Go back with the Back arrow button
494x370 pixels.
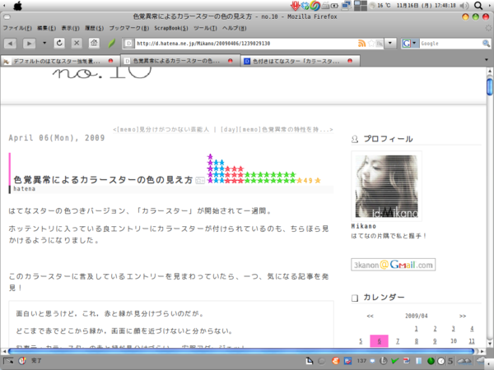(x=10, y=43)
